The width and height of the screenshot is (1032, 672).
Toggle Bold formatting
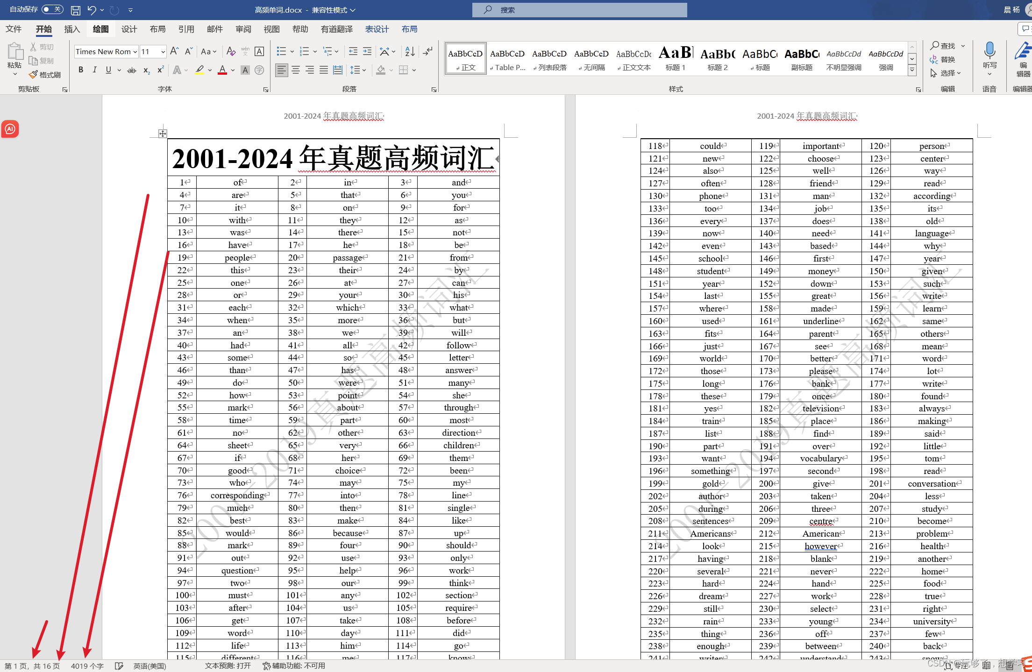[81, 70]
